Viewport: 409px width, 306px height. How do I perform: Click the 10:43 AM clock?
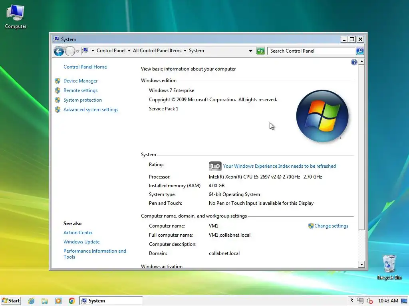pos(388,301)
